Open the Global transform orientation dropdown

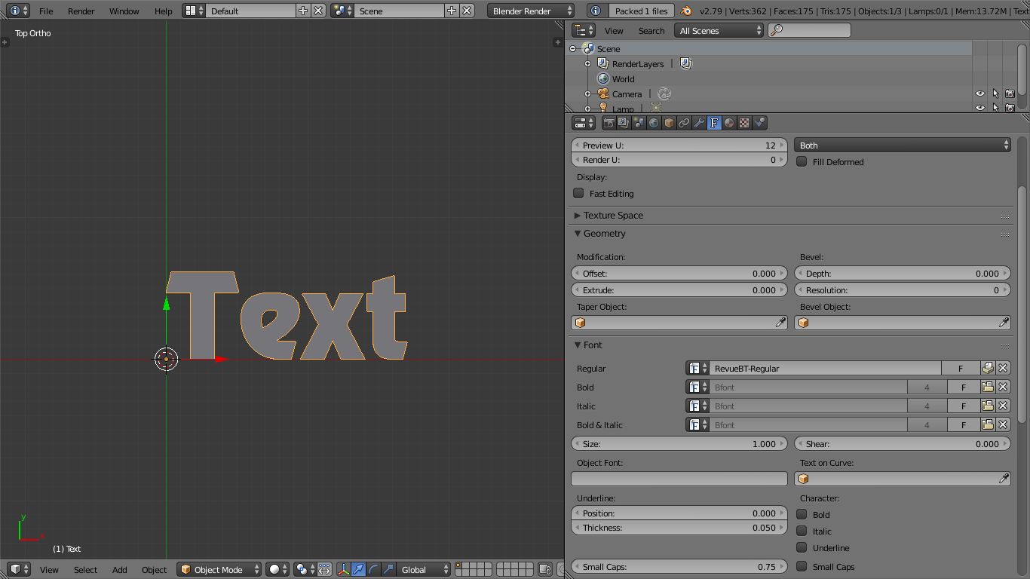pos(424,570)
